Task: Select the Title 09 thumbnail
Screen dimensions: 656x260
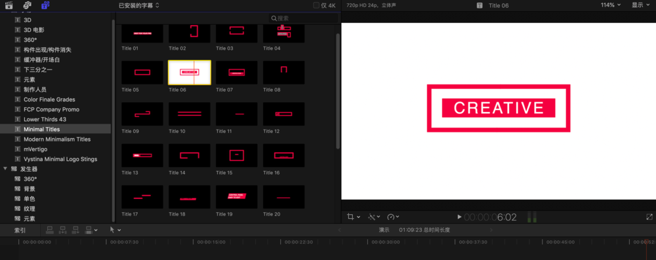Action: point(142,114)
